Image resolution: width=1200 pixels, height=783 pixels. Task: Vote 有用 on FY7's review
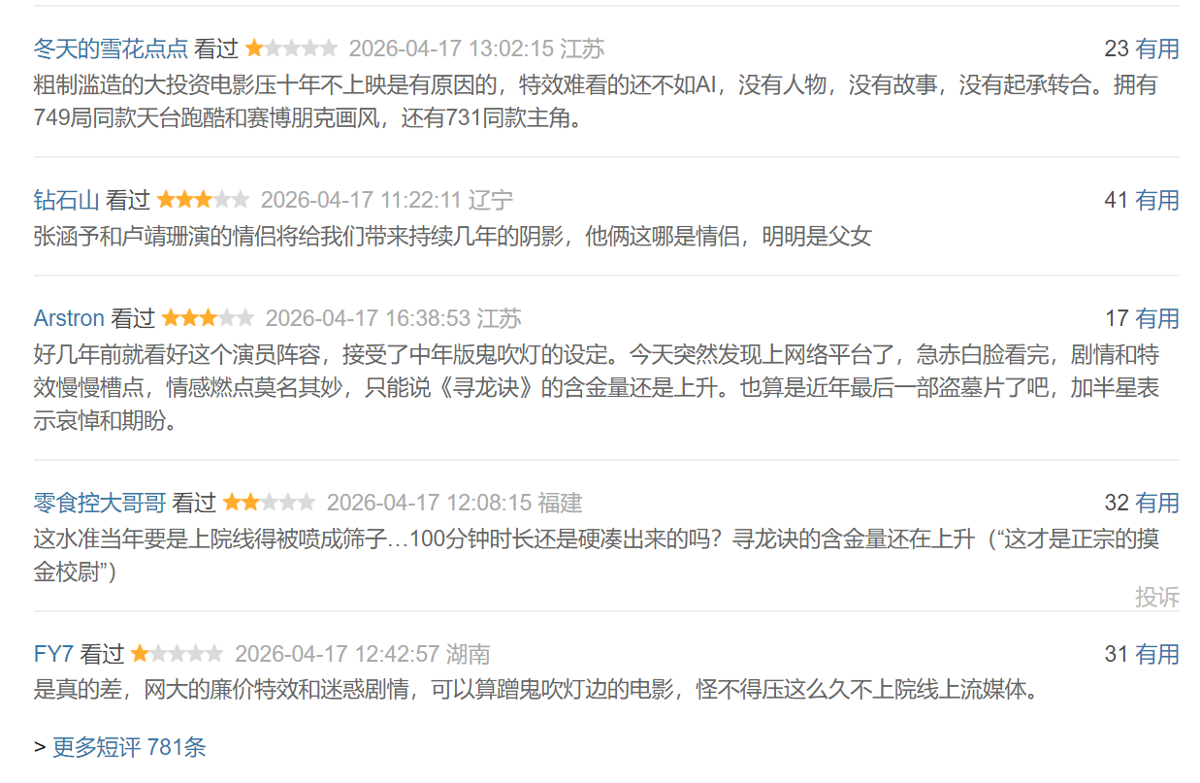coord(1157,654)
